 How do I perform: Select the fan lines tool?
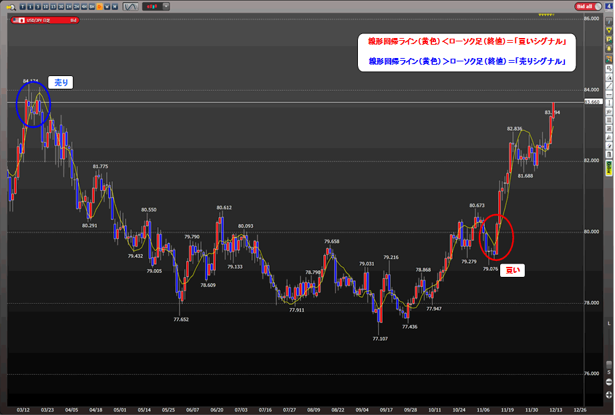610,137
